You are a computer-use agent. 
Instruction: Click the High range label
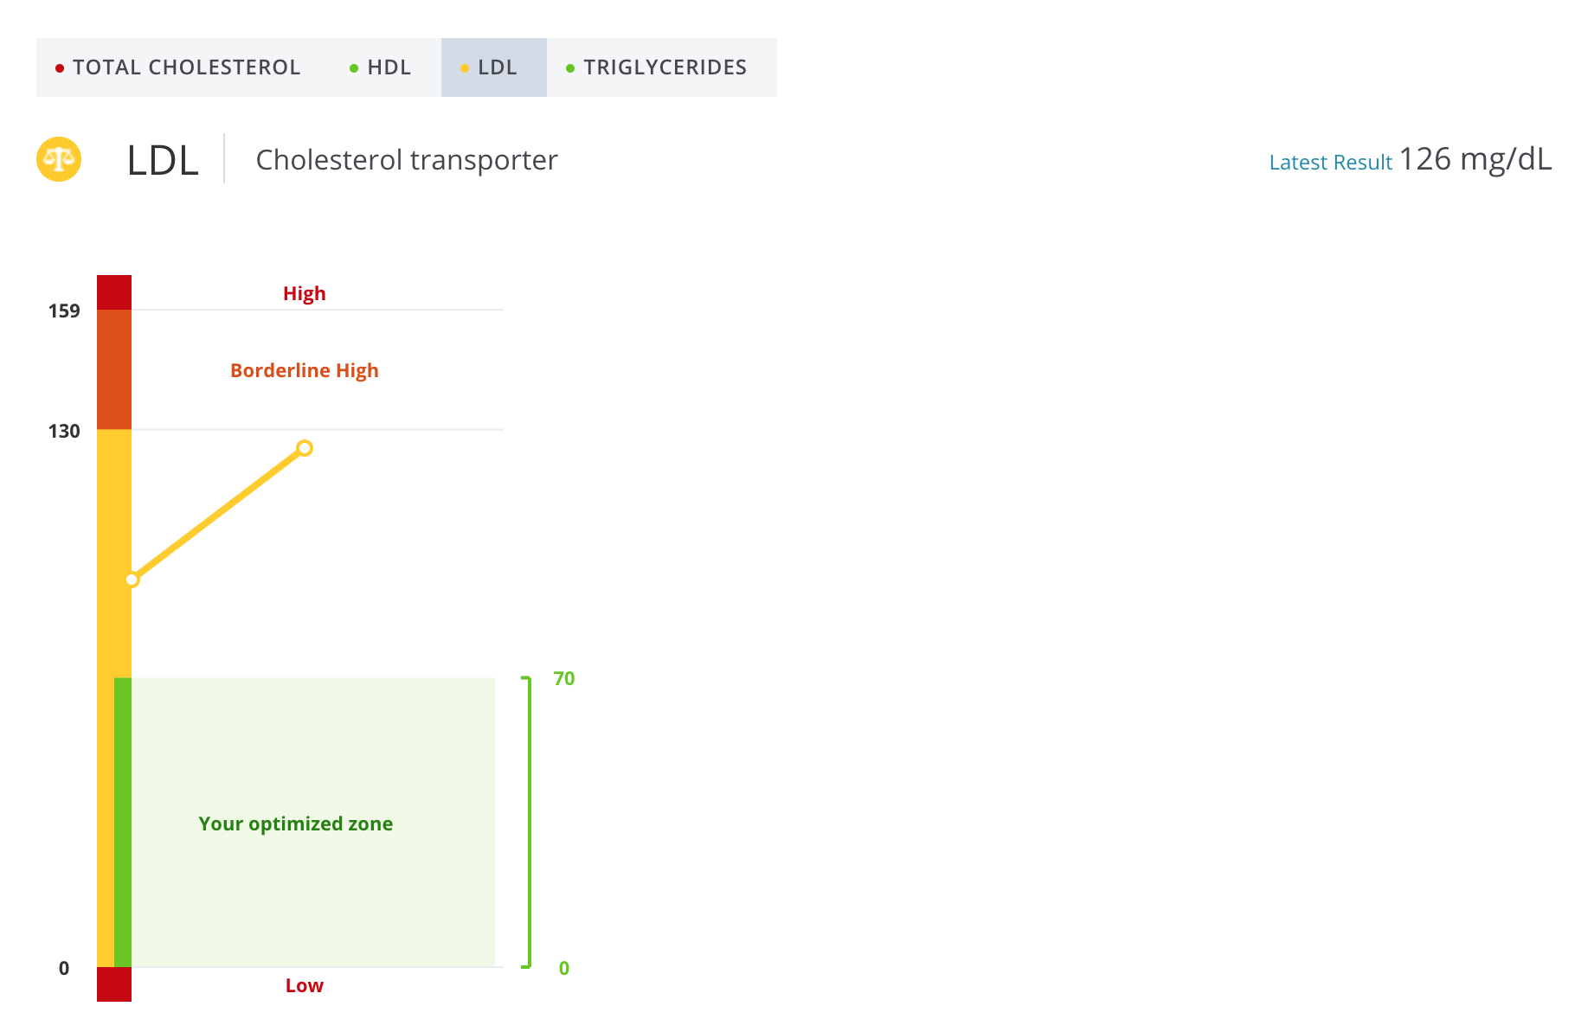[x=304, y=293]
